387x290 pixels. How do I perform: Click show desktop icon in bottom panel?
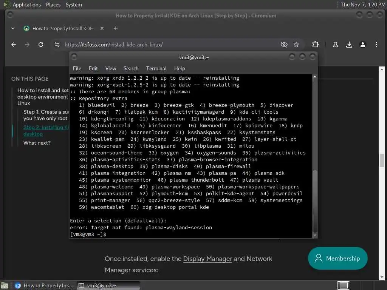(5, 285)
